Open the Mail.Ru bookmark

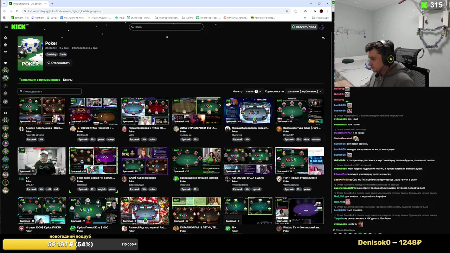coord(72,18)
